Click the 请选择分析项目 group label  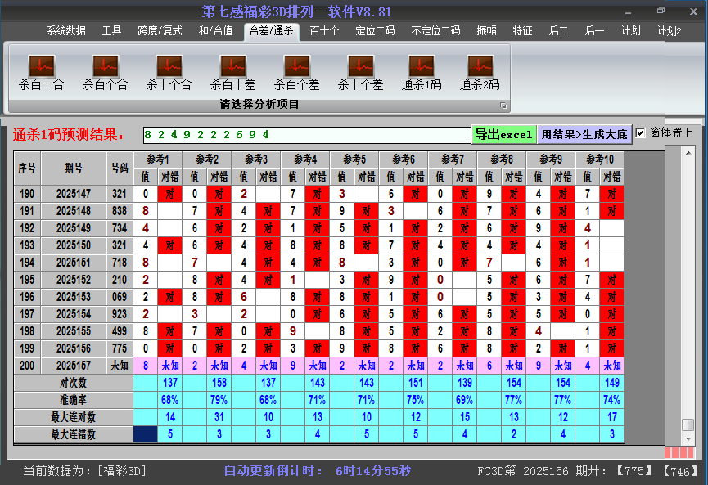point(259,105)
